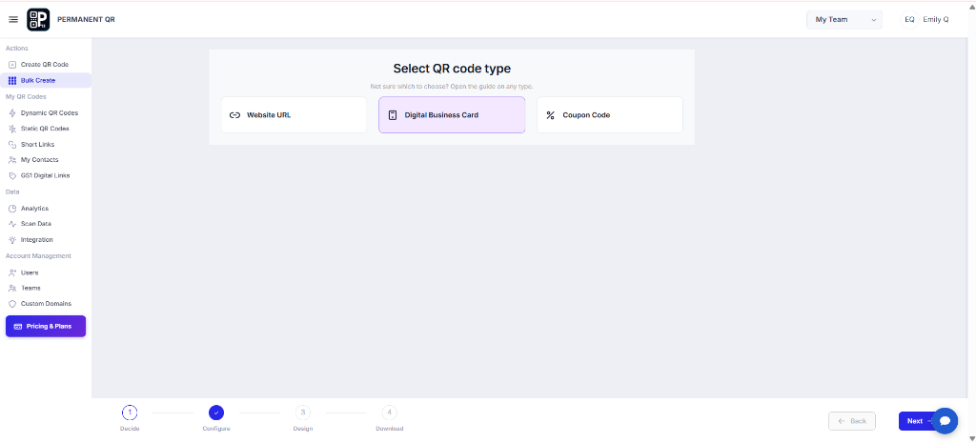Select the Digital Business Card type
This screenshot has height=443, width=976.
[452, 115]
